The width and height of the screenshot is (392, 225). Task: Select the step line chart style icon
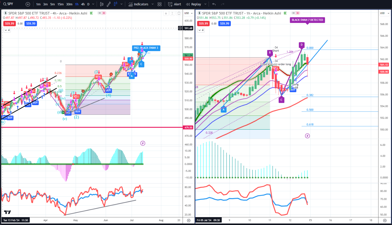click(x=109, y=4)
